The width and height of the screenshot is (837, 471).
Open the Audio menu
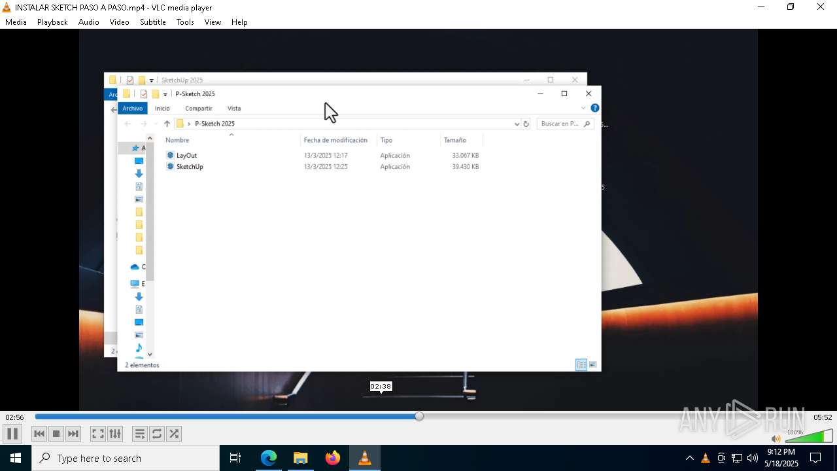(x=89, y=22)
